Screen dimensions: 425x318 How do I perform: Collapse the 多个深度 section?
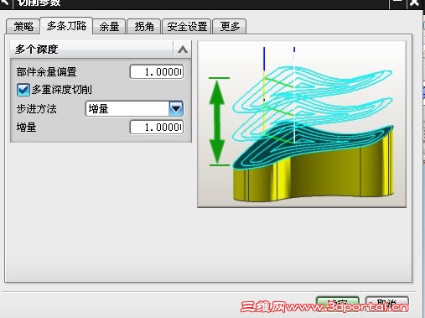pos(183,50)
